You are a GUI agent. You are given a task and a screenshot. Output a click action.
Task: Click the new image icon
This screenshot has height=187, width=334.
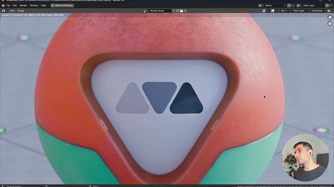[x=178, y=11]
